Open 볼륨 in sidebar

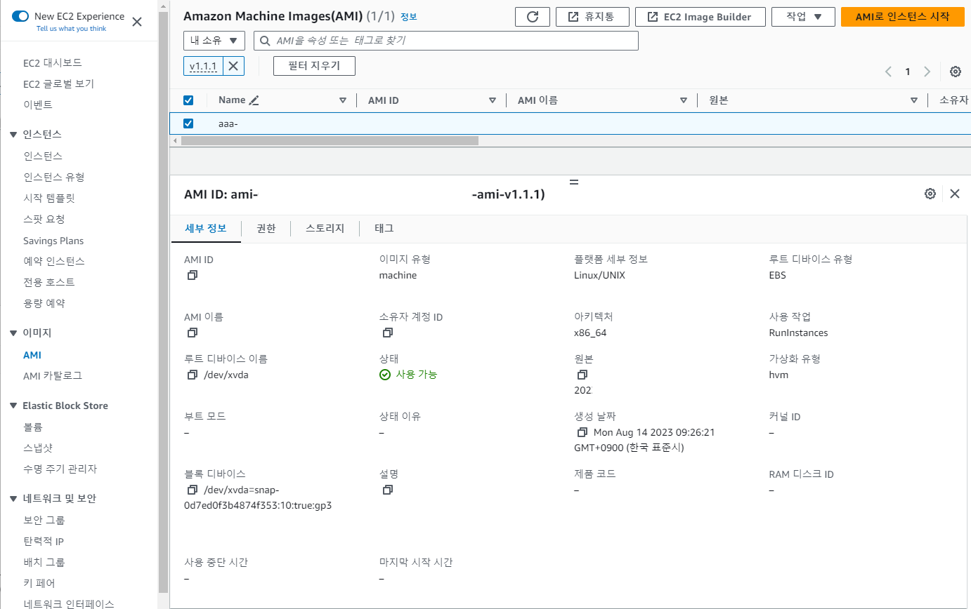33,427
